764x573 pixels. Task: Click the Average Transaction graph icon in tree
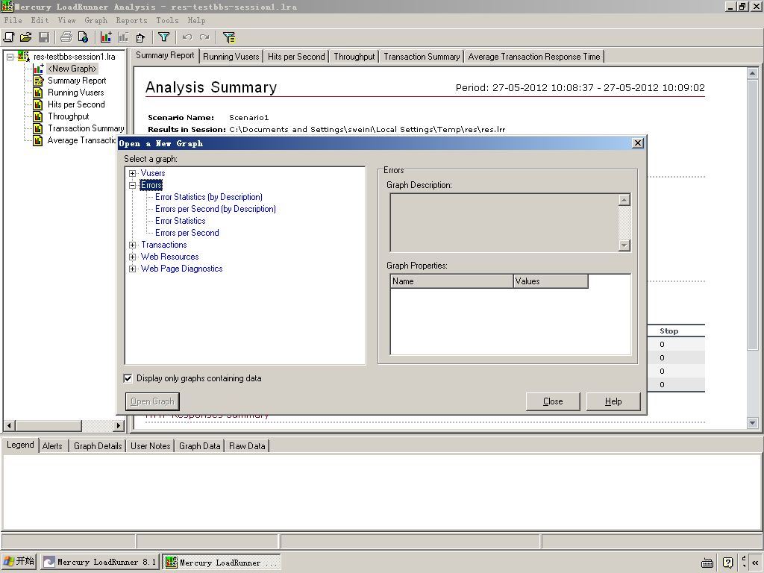[x=38, y=140]
